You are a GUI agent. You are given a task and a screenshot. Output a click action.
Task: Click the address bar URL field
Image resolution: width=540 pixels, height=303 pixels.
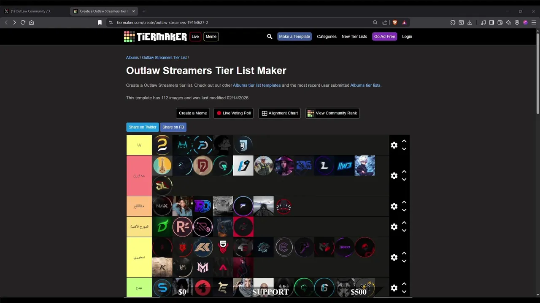[240, 22]
